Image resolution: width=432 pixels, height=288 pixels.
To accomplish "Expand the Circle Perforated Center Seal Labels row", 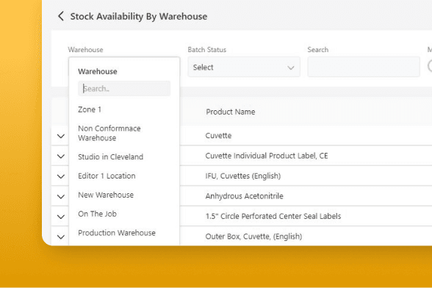I will pos(61,216).
